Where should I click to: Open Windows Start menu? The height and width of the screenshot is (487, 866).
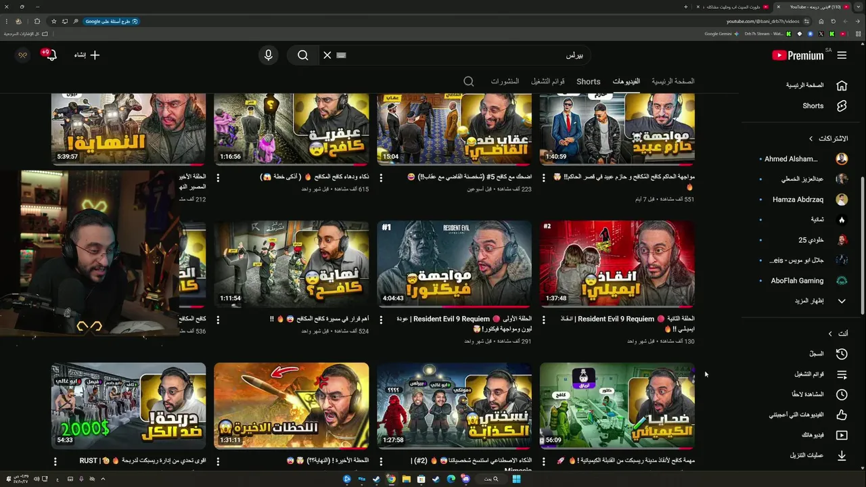pyautogui.click(x=516, y=479)
